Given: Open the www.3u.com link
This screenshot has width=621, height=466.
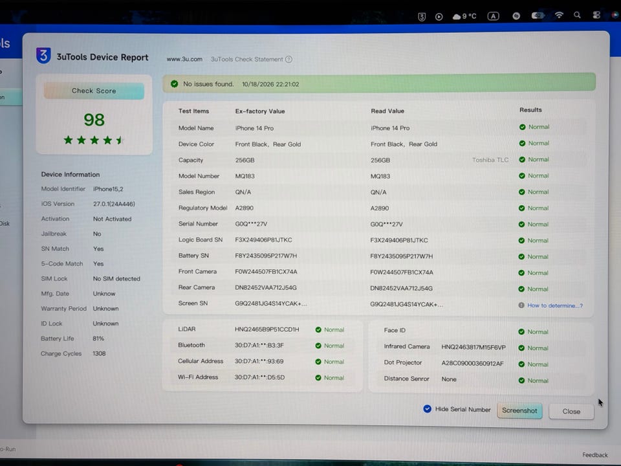Looking at the screenshot, I should 184,59.
